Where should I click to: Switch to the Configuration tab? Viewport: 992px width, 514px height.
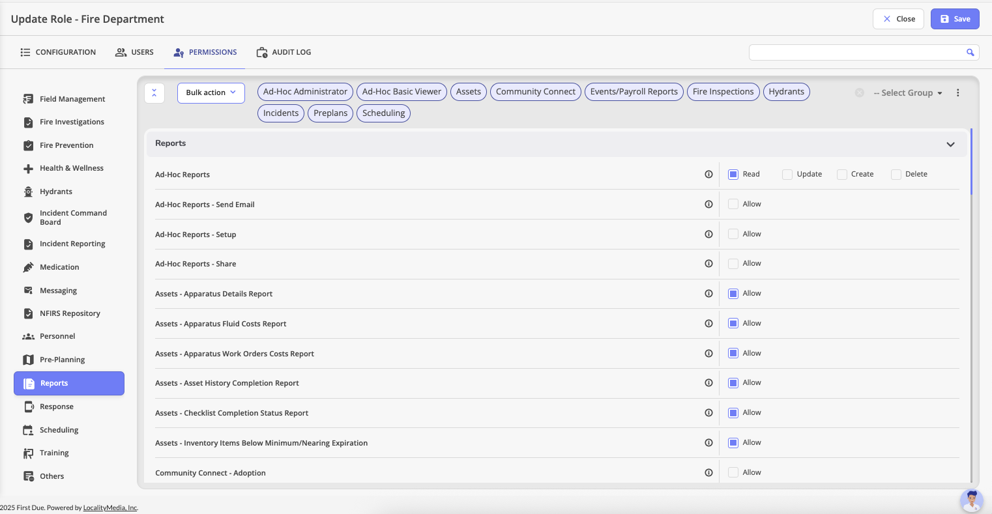click(58, 52)
